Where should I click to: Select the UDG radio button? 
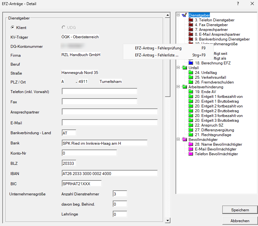pos(64,28)
